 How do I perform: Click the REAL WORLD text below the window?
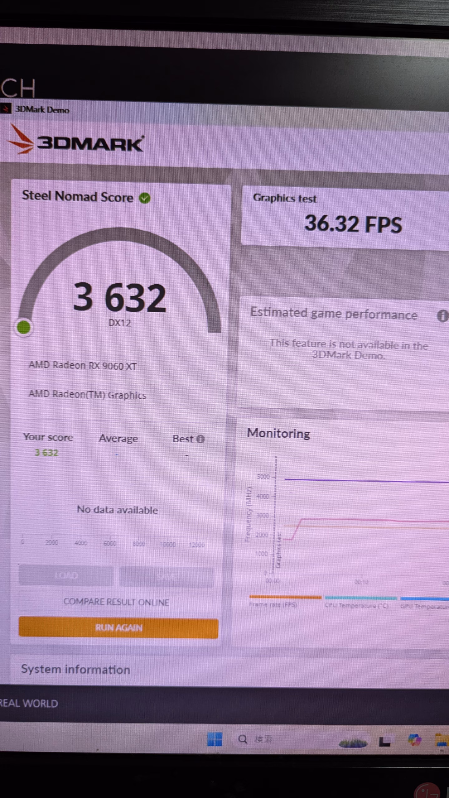(x=29, y=703)
